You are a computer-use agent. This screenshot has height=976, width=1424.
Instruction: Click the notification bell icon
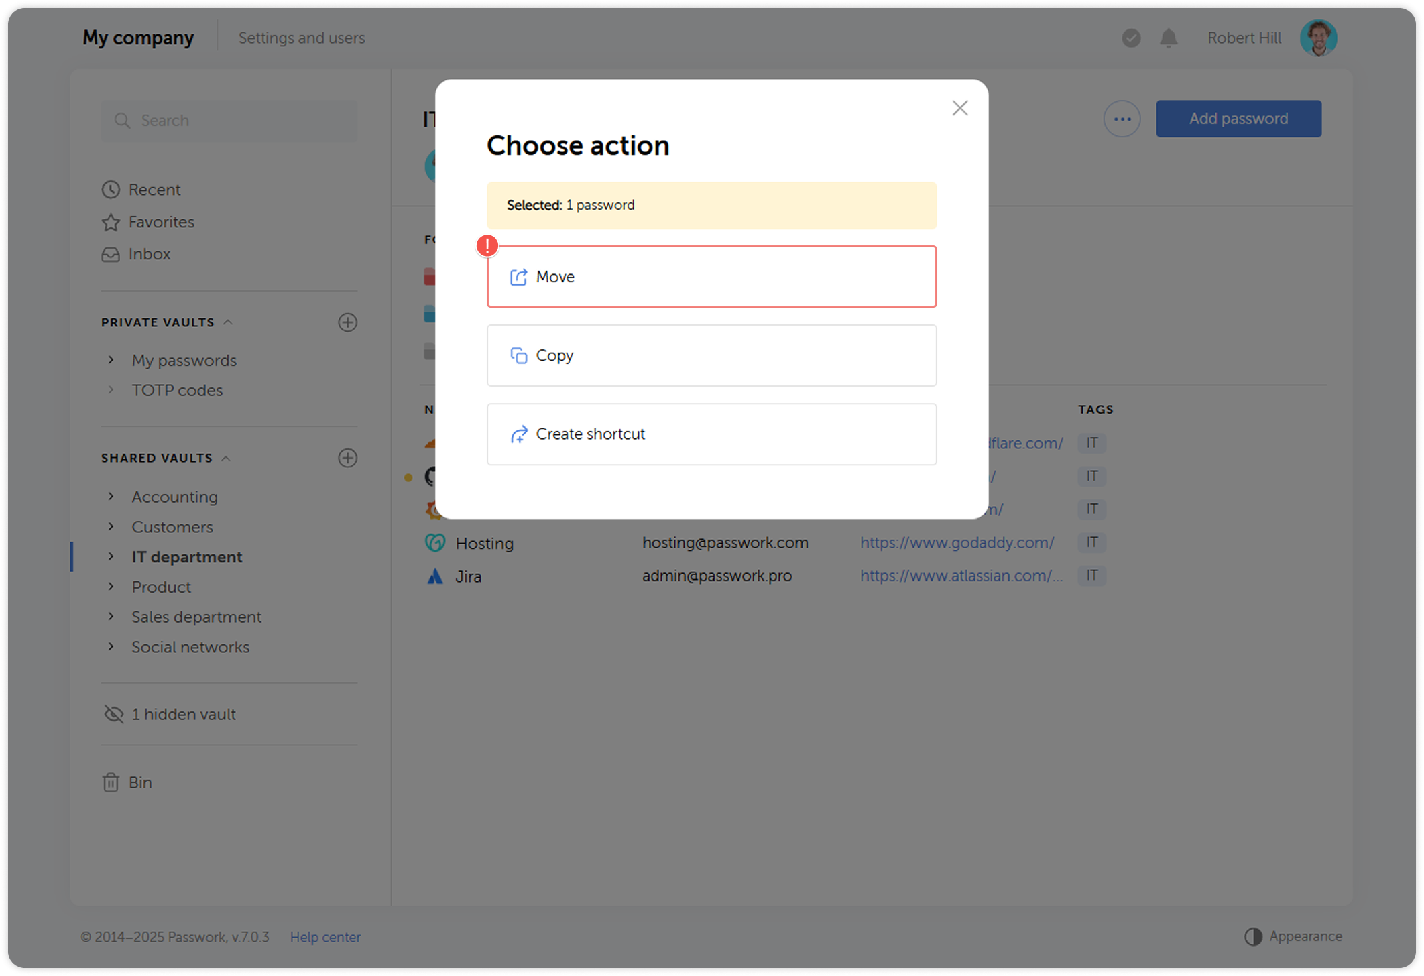(1168, 38)
